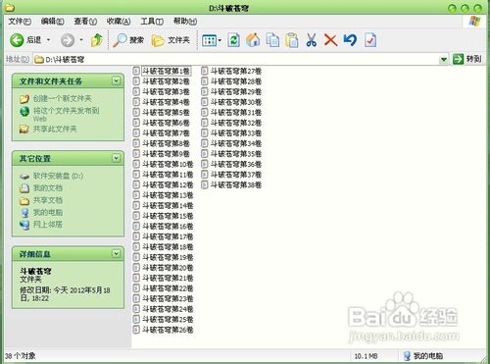The width and height of the screenshot is (490, 364).
Task: Select file 斗破苍穹第20卷
Action: tap(168, 268)
